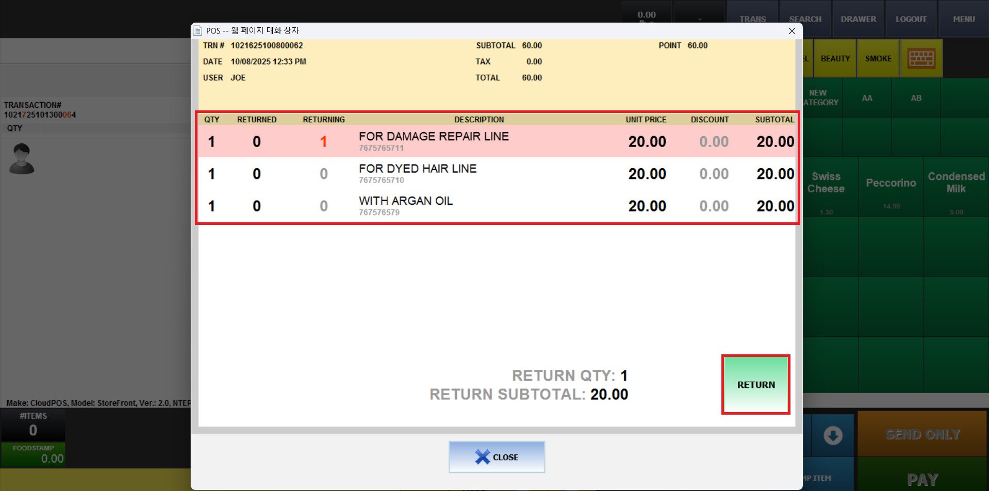989x491 pixels.
Task: Switch to the BEAUTY category tab
Action: (x=835, y=59)
